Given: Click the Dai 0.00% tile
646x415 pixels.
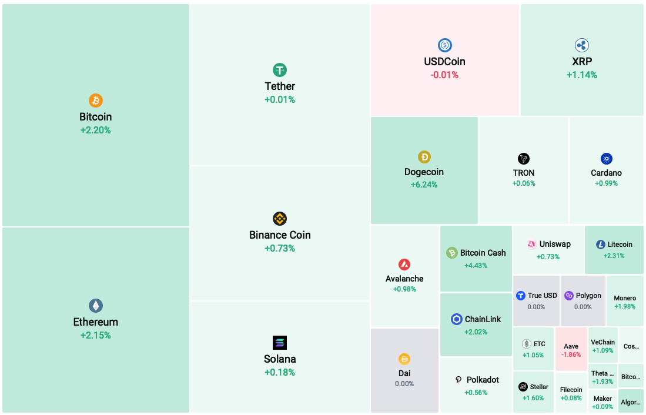Looking at the screenshot, I should (404, 370).
